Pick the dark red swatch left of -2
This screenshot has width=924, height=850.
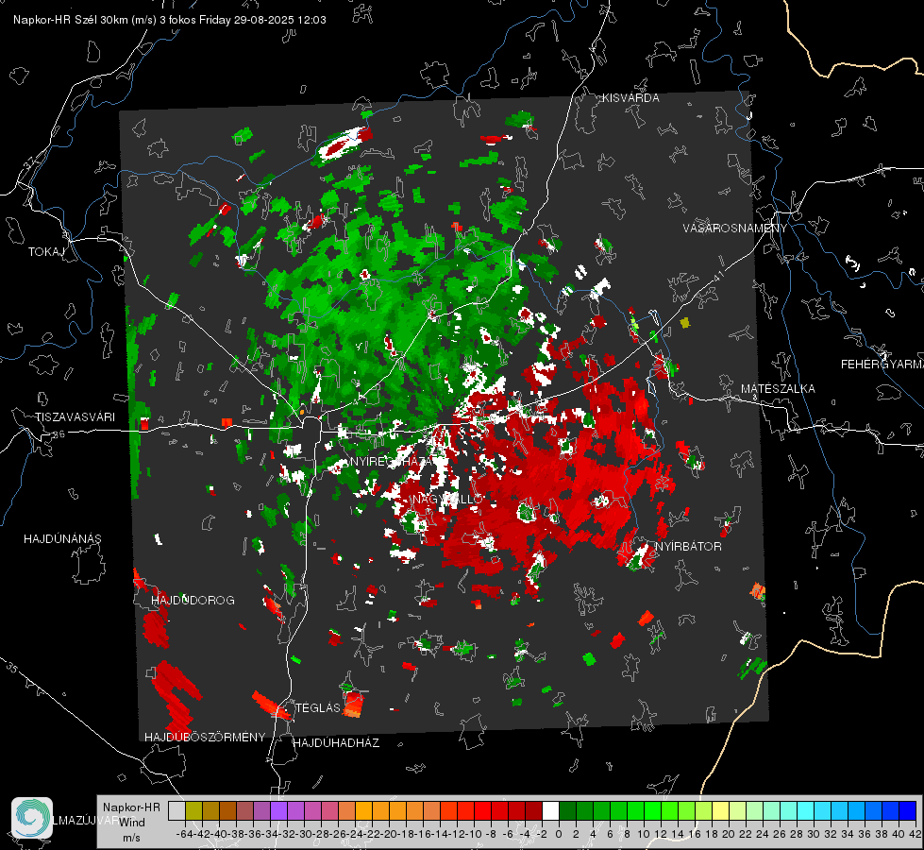pos(534,810)
